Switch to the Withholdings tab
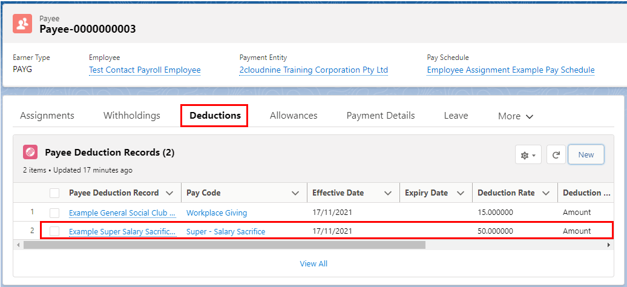The image size is (627, 287). (132, 116)
